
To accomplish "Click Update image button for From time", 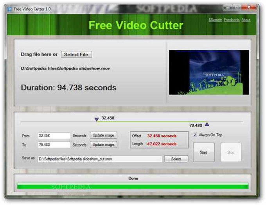I will [103, 135].
